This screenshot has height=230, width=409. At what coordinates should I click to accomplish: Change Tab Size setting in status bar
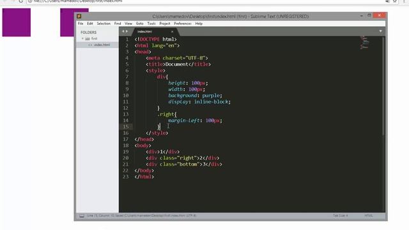click(x=340, y=216)
